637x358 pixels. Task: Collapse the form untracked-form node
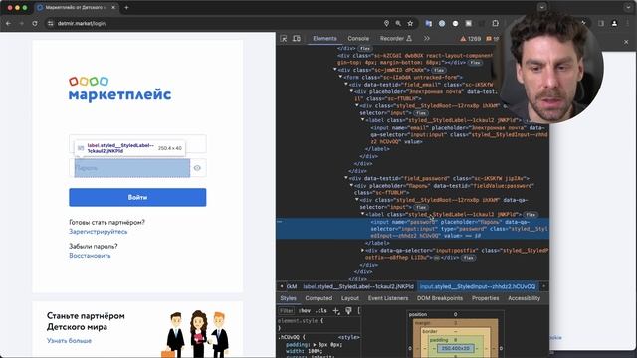coord(340,77)
